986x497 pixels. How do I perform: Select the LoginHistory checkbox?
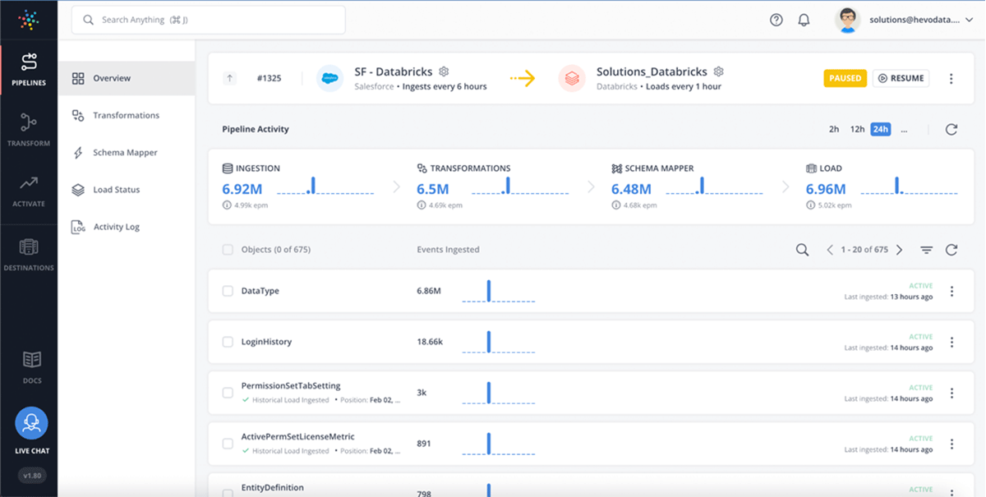(228, 342)
